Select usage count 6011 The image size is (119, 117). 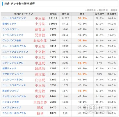pos(53,46)
